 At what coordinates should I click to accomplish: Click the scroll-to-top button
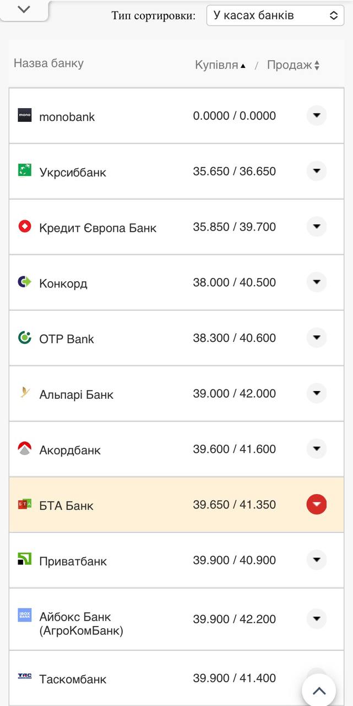(x=318, y=689)
